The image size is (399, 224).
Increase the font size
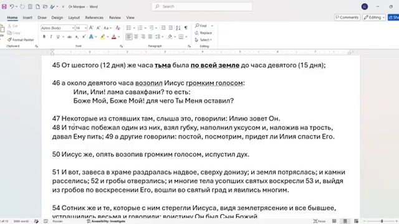[91, 27]
